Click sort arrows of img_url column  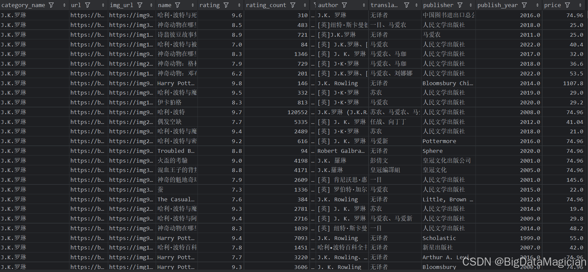[x=151, y=5]
